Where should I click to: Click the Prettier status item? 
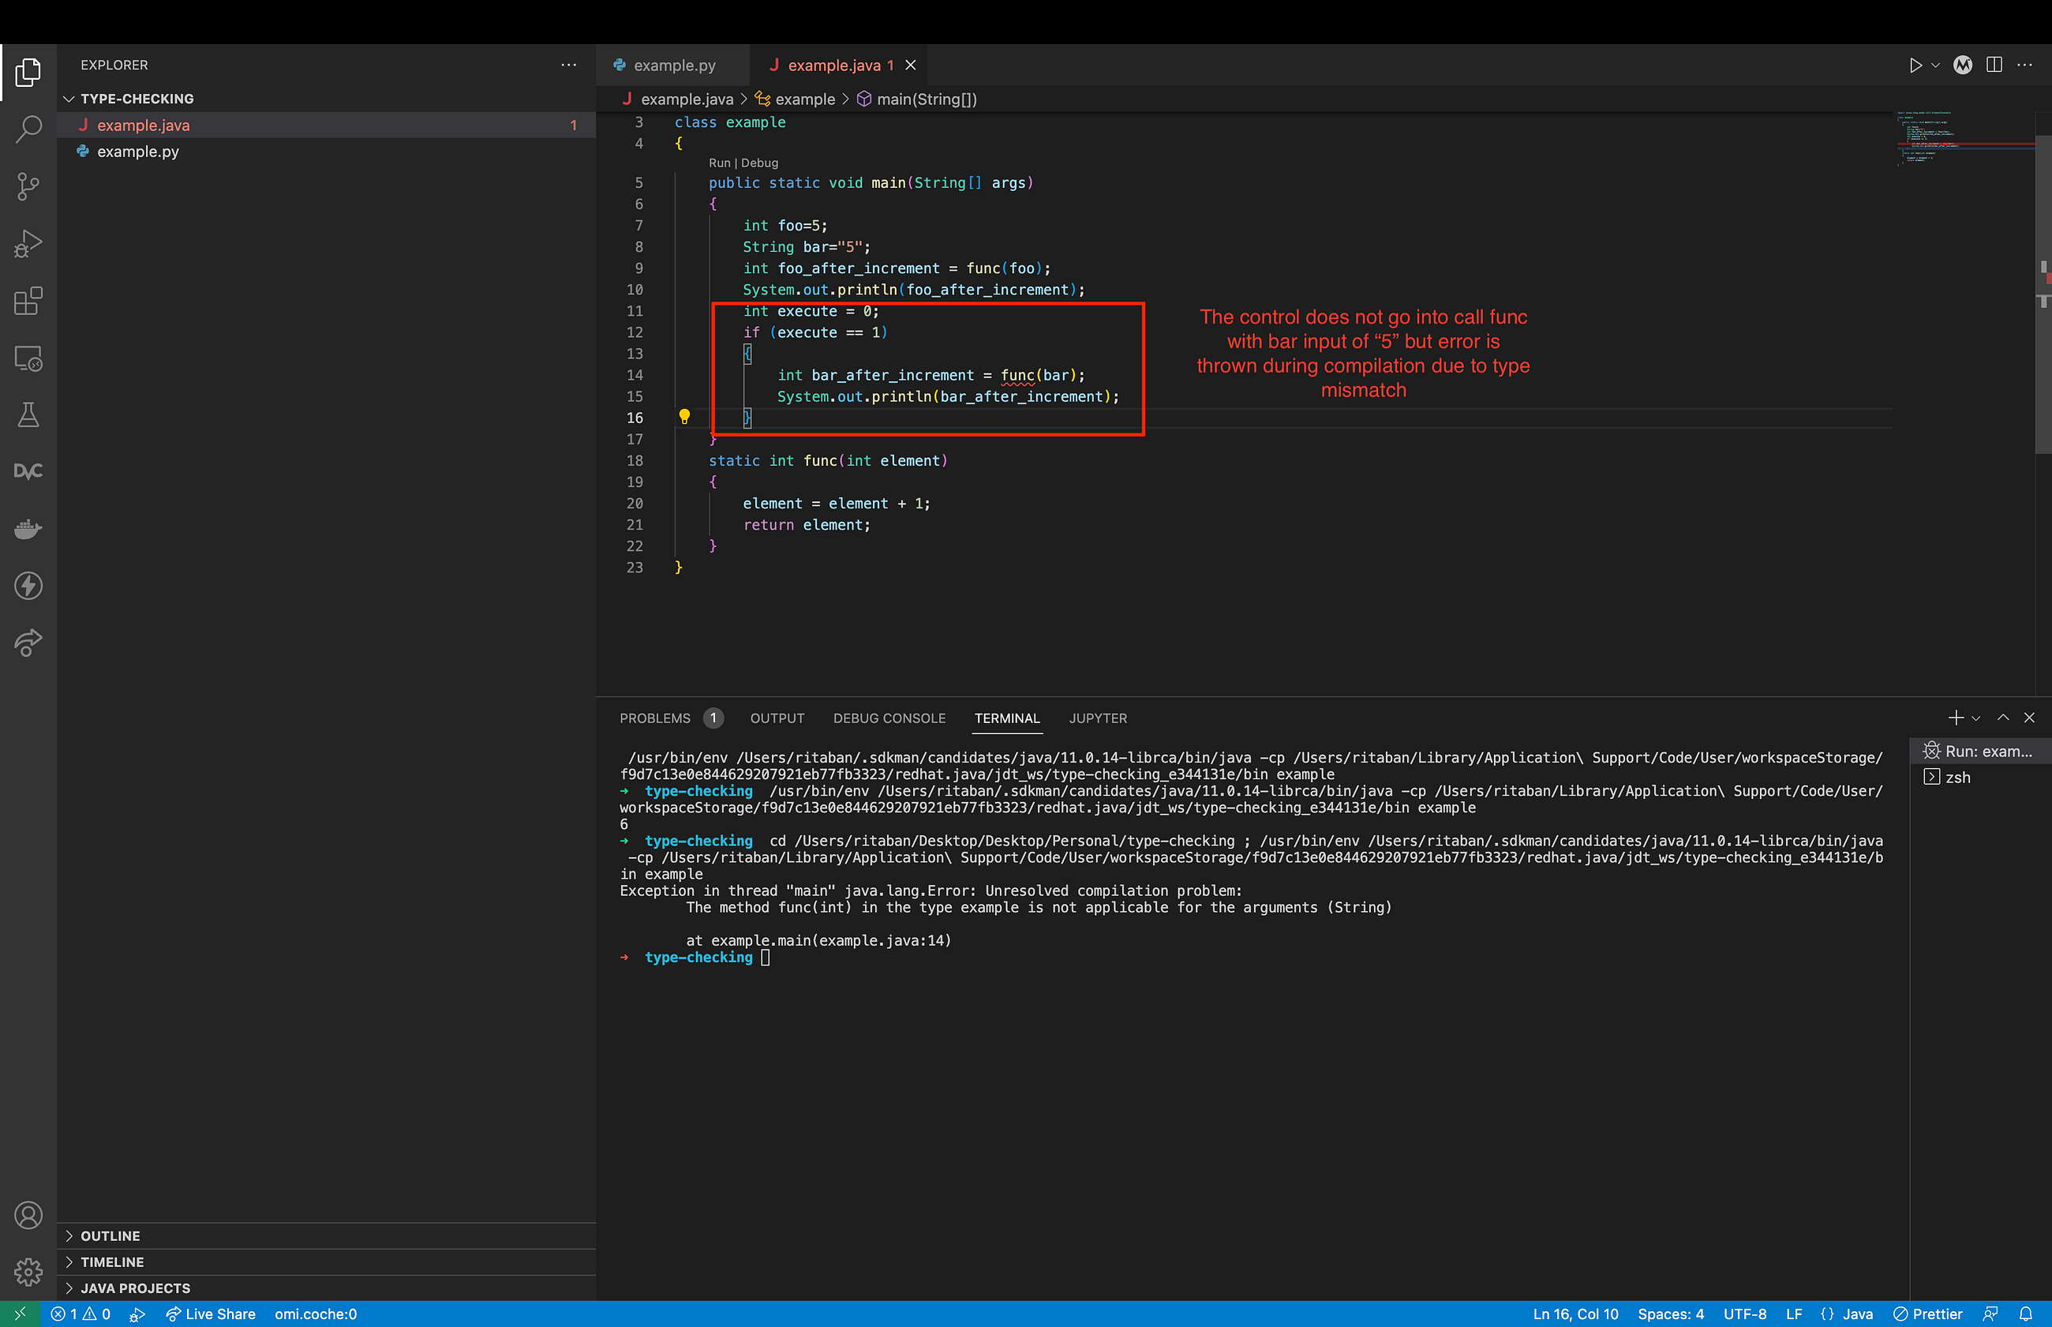[1927, 1314]
